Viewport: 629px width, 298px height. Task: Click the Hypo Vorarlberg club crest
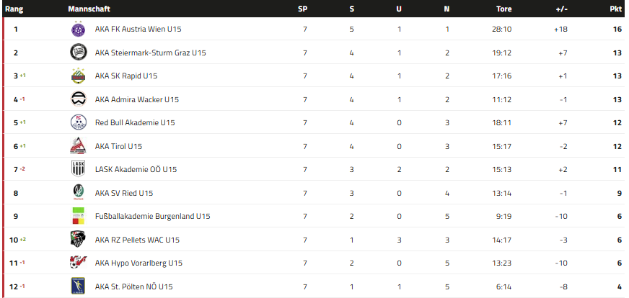[78, 263]
